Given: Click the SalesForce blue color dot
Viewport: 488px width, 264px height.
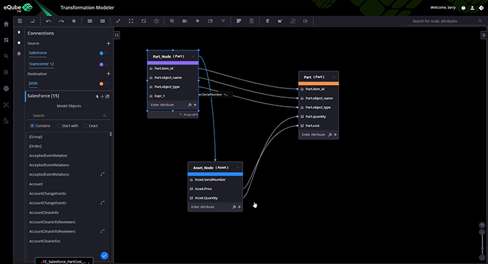Looking at the screenshot, I should pyautogui.click(x=101, y=53).
